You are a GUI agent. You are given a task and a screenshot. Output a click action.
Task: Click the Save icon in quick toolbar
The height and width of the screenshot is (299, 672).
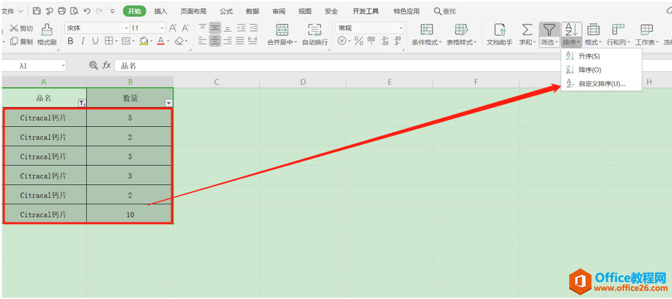[37, 11]
